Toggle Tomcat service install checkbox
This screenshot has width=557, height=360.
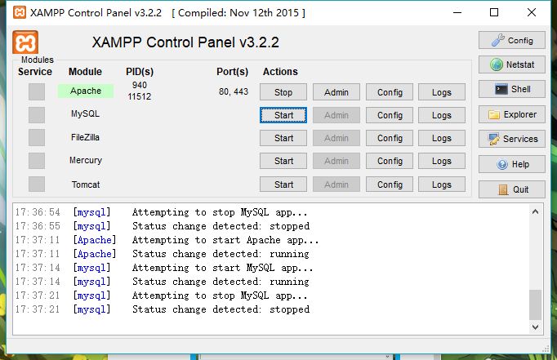(37, 184)
